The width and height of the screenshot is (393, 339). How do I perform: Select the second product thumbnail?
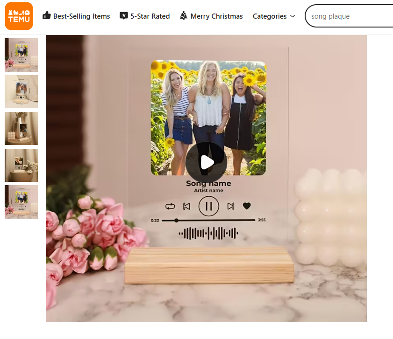[x=21, y=91]
